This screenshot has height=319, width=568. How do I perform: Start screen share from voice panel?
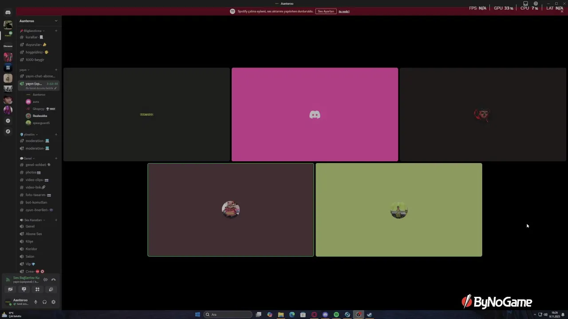click(x=24, y=289)
